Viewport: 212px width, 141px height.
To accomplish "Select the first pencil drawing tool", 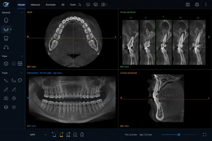I will tap(6, 90).
